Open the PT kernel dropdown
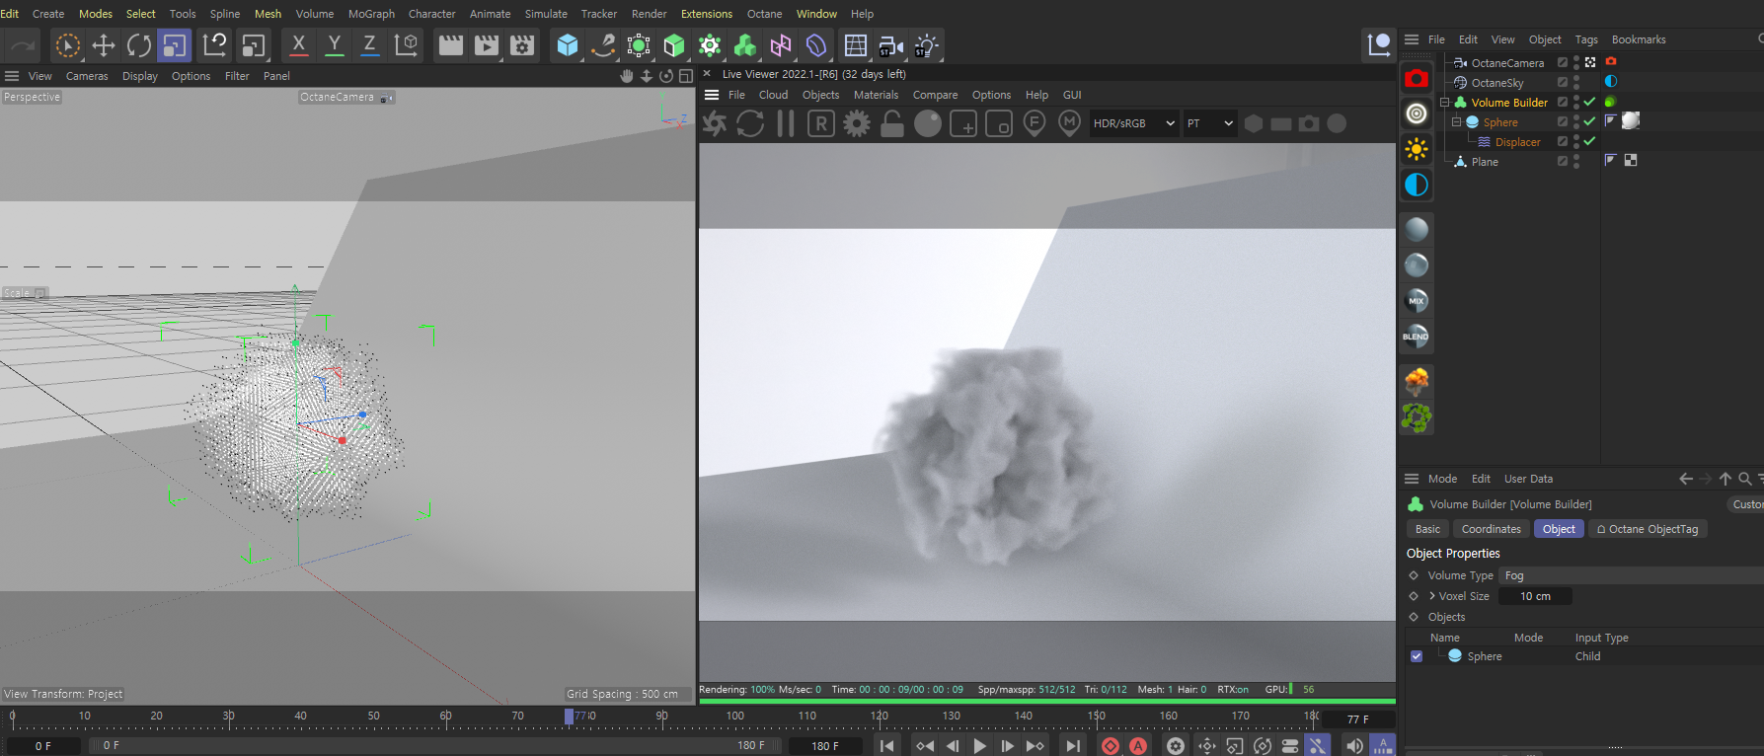 tap(1210, 123)
